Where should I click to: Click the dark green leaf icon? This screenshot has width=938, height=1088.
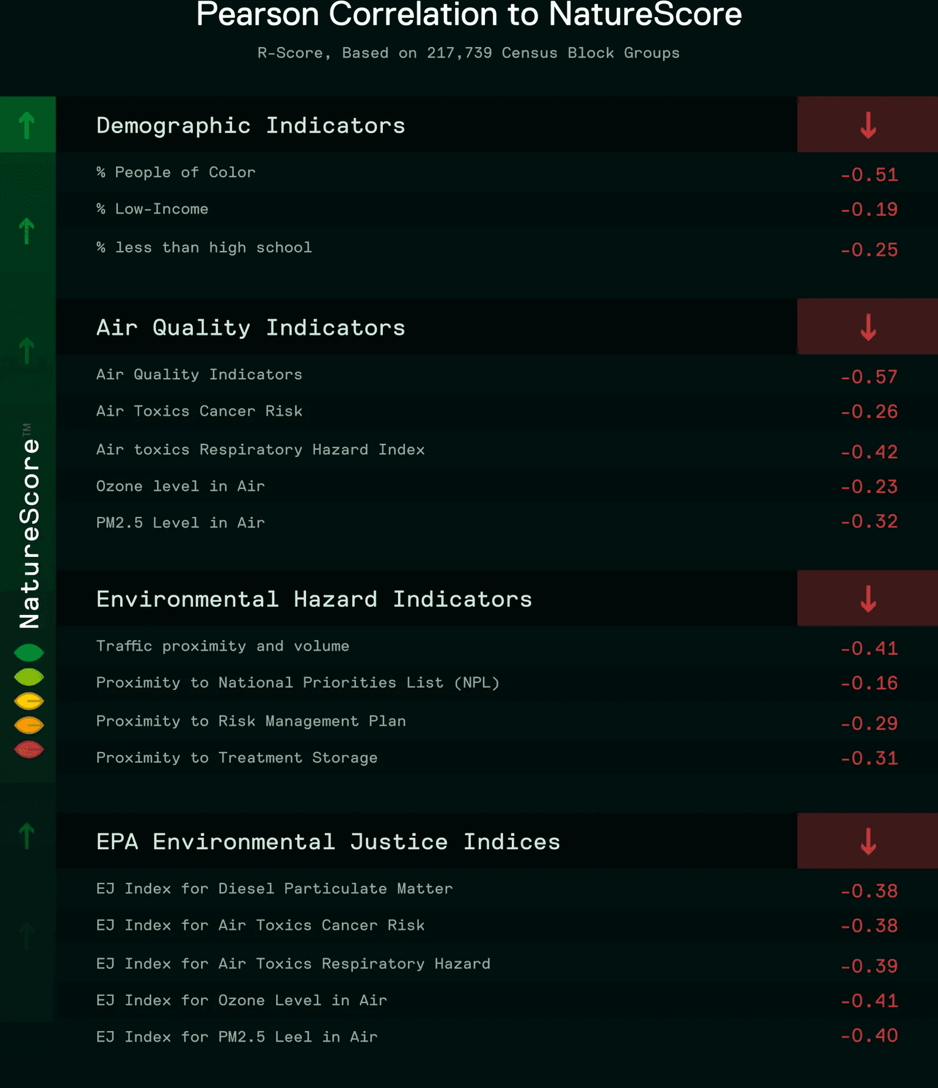tap(29, 653)
